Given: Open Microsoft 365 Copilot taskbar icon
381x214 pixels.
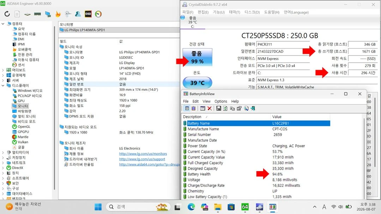Looking at the screenshot, I should point(205,207).
